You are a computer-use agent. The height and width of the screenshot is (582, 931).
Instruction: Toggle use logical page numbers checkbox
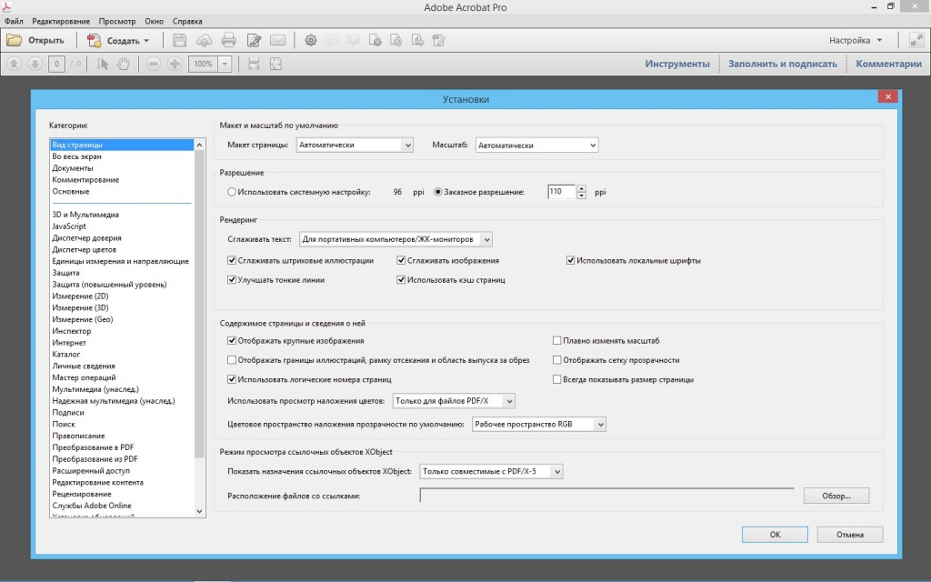coord(232,379)
